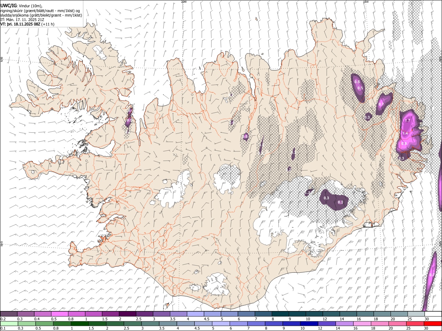Click the valid time 'VT: þri. 18.11.2025 08Z'
Image resolution: width=442 pixels, height=331 pixels.
(x=20, y=24)
